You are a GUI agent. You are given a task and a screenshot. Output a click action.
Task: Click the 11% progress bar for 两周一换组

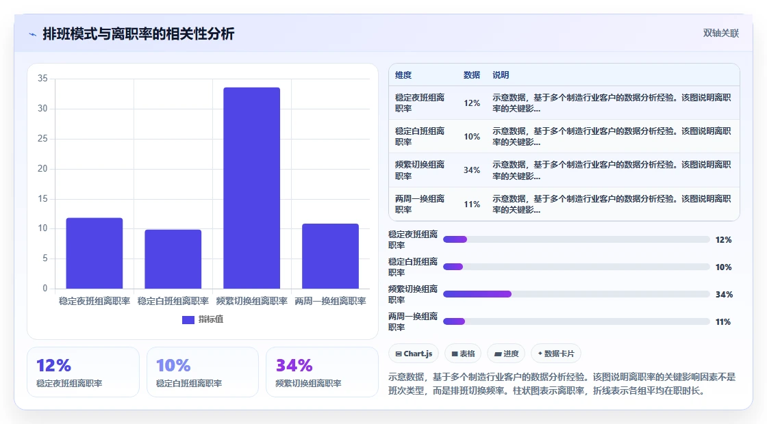[576, 321]
